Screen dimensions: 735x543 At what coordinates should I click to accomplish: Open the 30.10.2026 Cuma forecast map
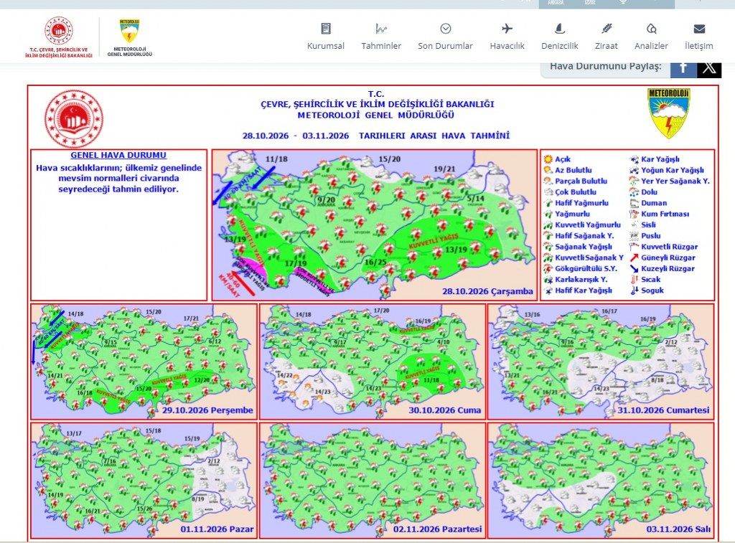click(373, 362)
